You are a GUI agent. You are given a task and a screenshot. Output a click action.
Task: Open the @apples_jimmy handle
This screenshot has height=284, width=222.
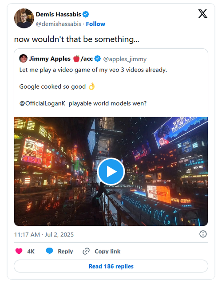coord(125,59)
